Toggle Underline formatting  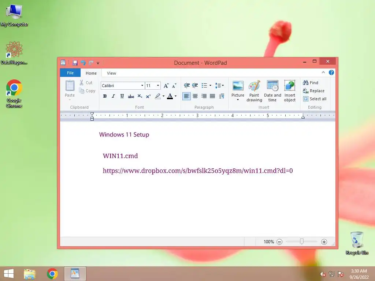(x=122, y=96)
